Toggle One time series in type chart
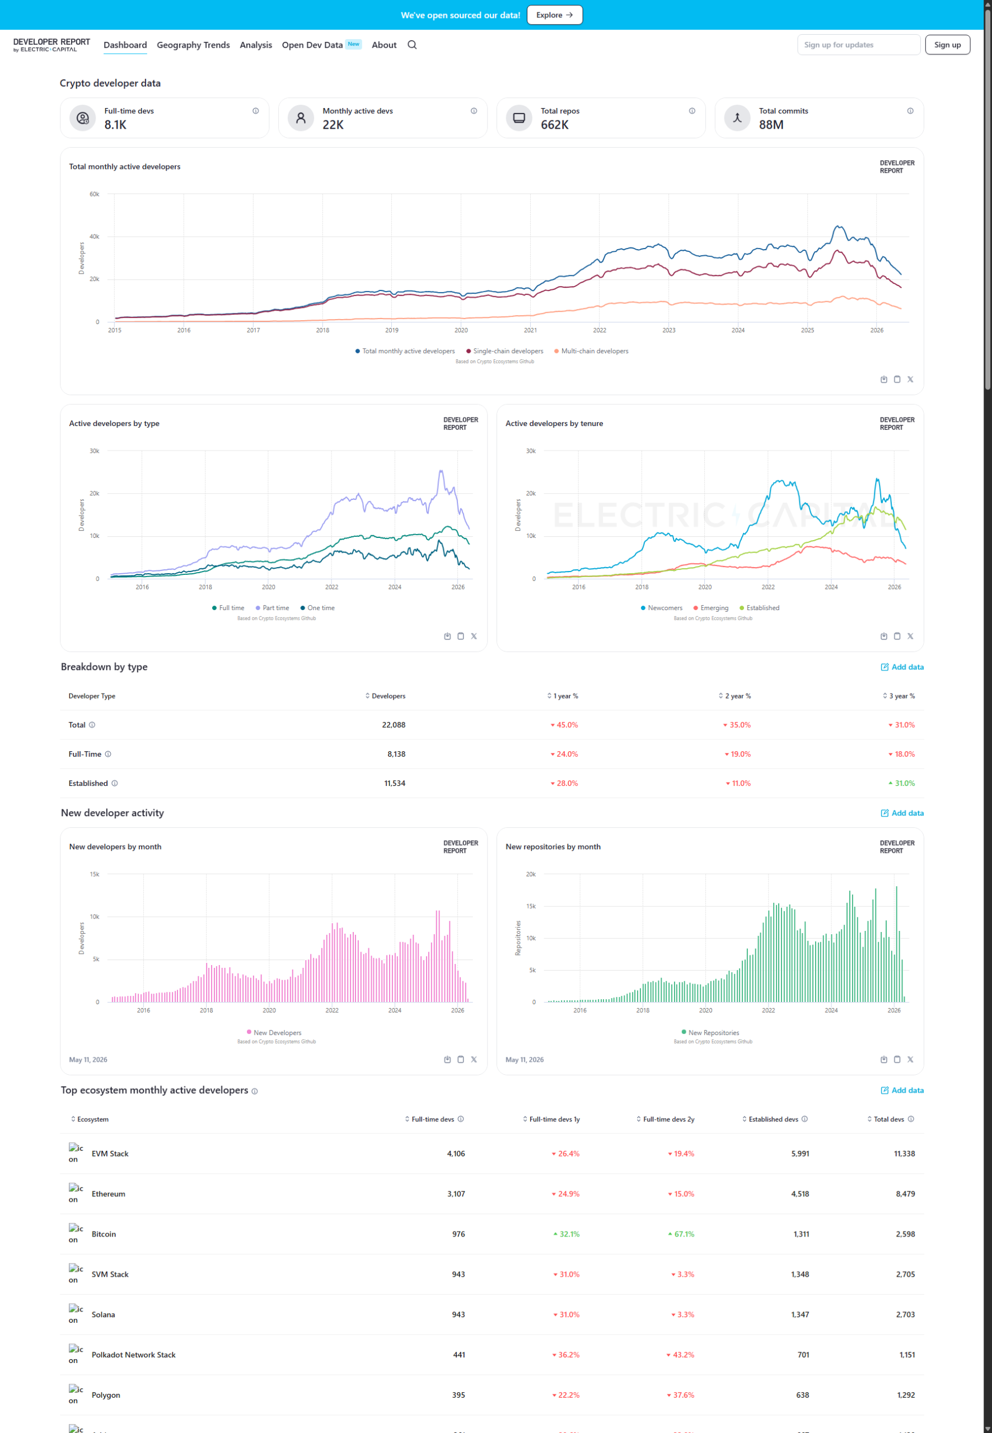Viewport: 992px width, 1433px height. pos(317,608)
